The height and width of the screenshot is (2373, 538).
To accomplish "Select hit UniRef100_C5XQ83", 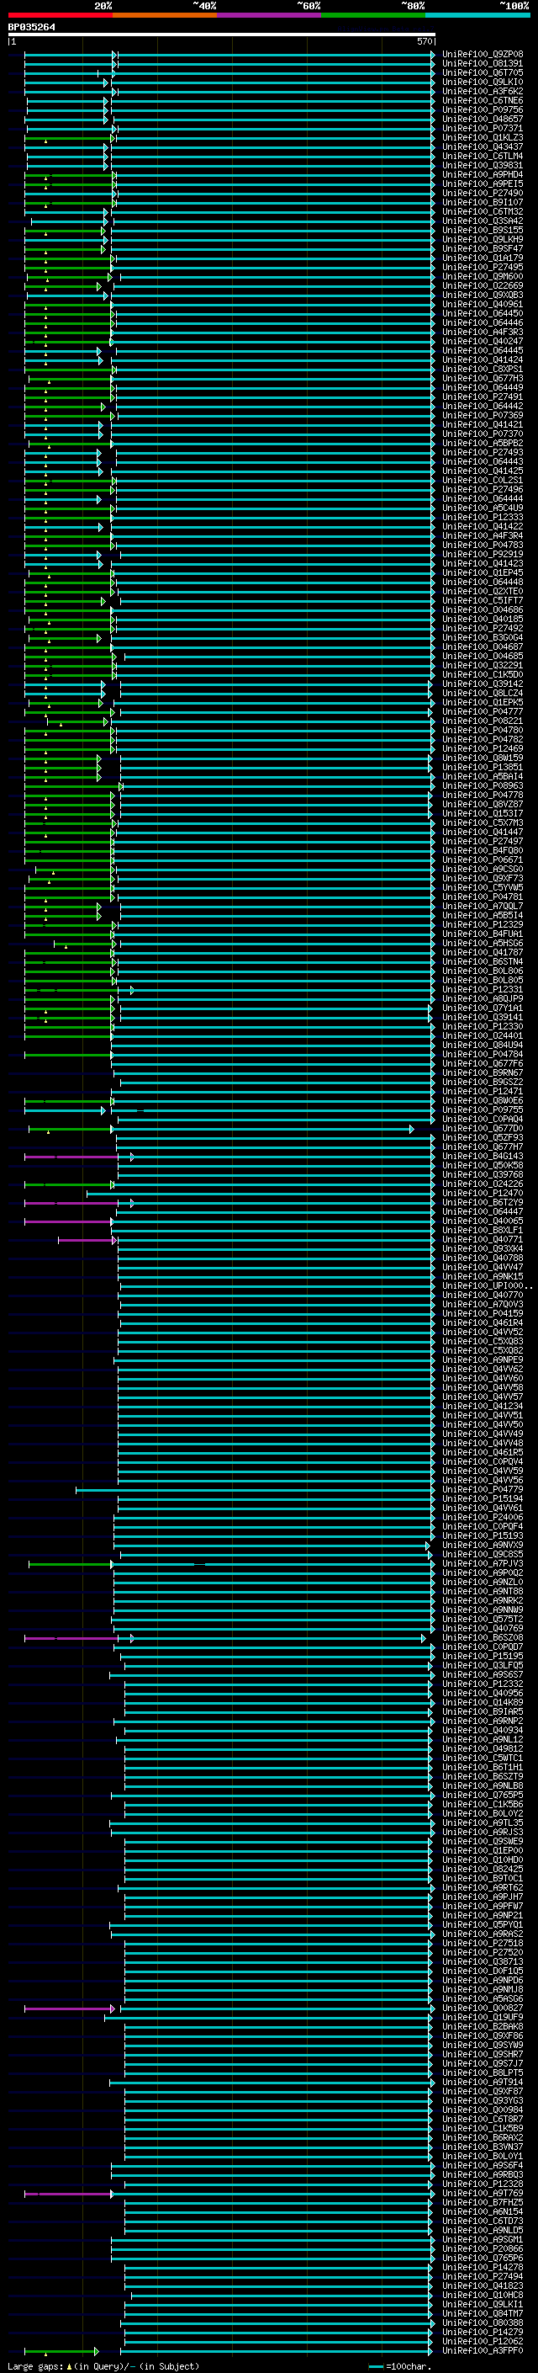I will tap(483, 1341).
